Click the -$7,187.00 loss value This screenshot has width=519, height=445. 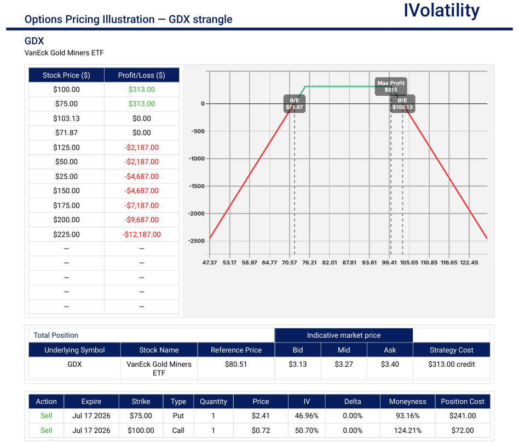coord(142,205)
